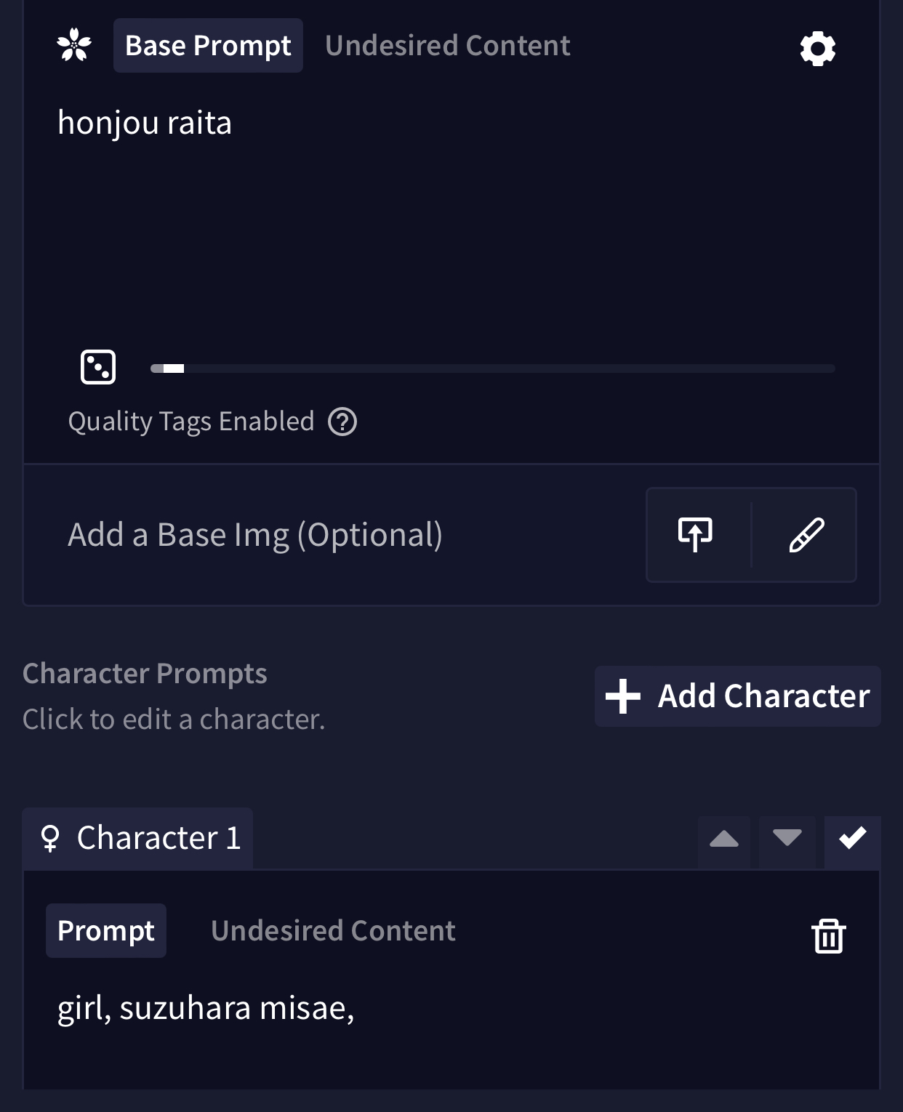Viewport: 903px width, 1112px height.
Task: Move Character 1 up with arrow
Action: pos(724,839)
